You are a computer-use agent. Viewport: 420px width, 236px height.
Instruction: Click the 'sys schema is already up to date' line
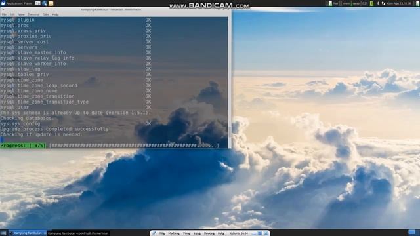[x=76, y=113]
